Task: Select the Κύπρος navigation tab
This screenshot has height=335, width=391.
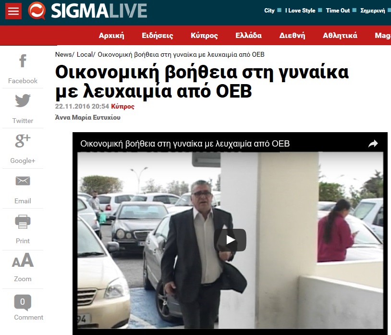Action: [x=204, y=36]
